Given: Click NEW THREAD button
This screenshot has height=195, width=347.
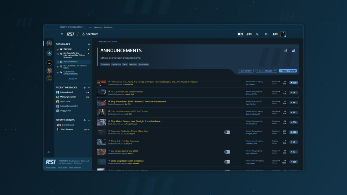Looking at the screenshot, I should pyautogui.click(x=288, y=71).
